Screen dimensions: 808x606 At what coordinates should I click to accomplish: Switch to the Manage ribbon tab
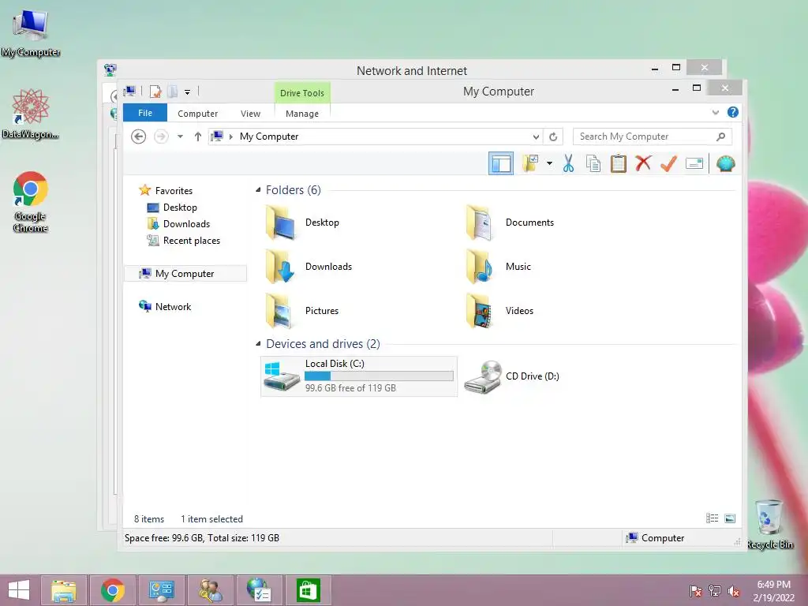pyautogui.click(x=302, y=114)
